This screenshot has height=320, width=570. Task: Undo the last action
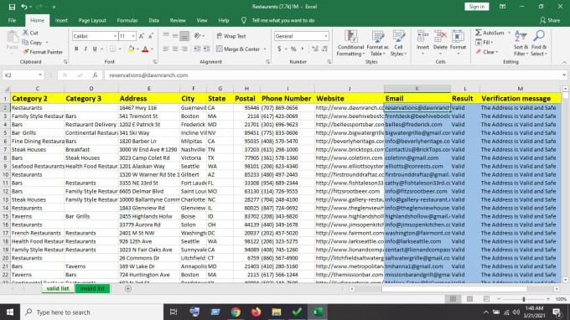coord(24,7)
